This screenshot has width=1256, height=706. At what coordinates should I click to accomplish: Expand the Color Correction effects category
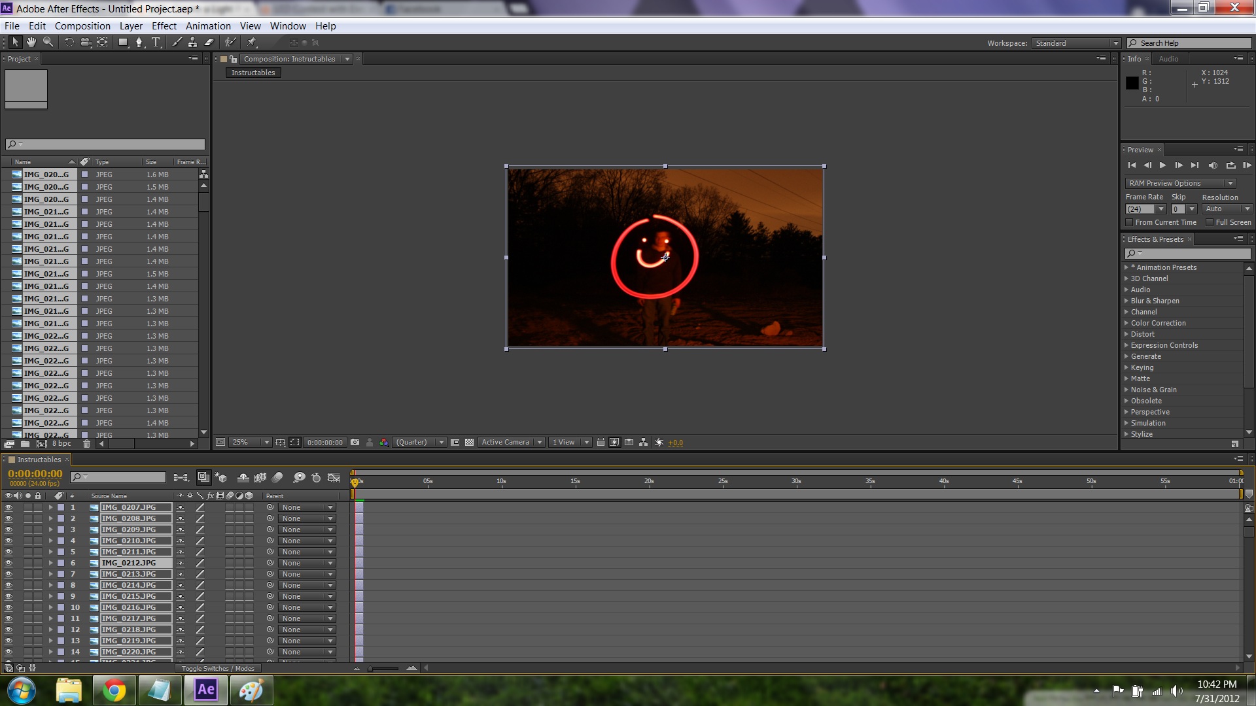pyautogui.click(x=1126, y=323)
